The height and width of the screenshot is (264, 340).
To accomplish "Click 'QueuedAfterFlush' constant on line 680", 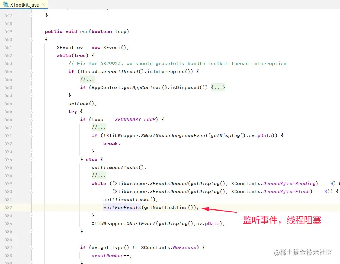I will [x=287, y=192].
